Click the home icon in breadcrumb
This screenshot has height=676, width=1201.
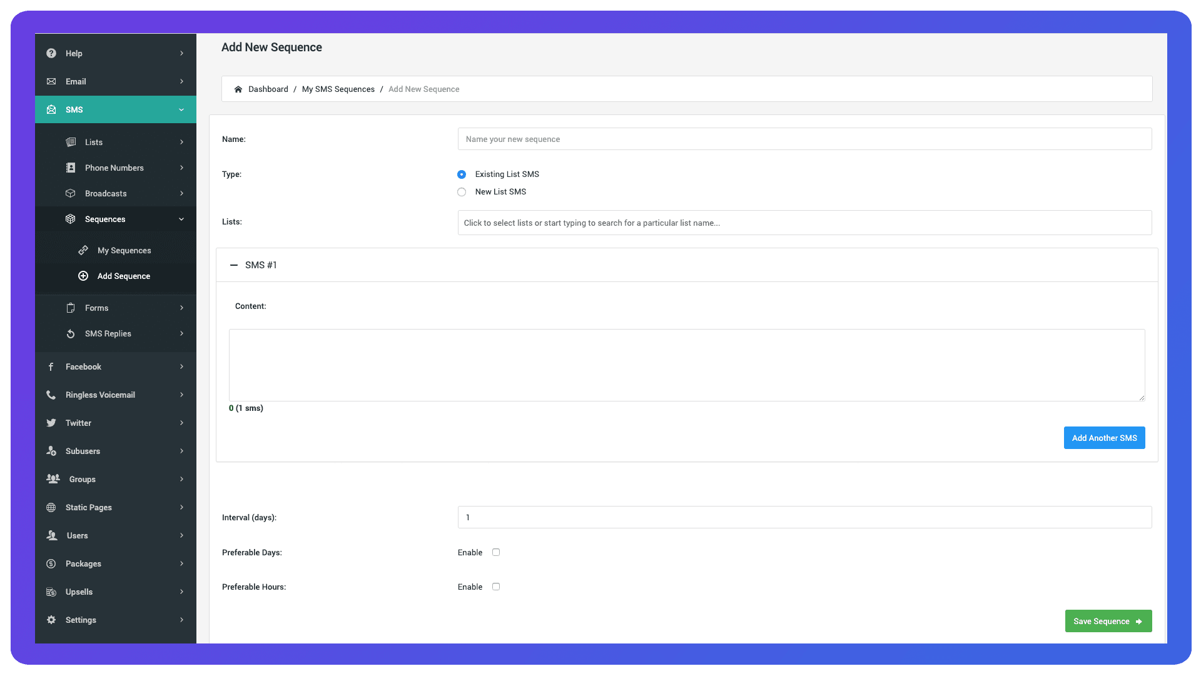238,89
